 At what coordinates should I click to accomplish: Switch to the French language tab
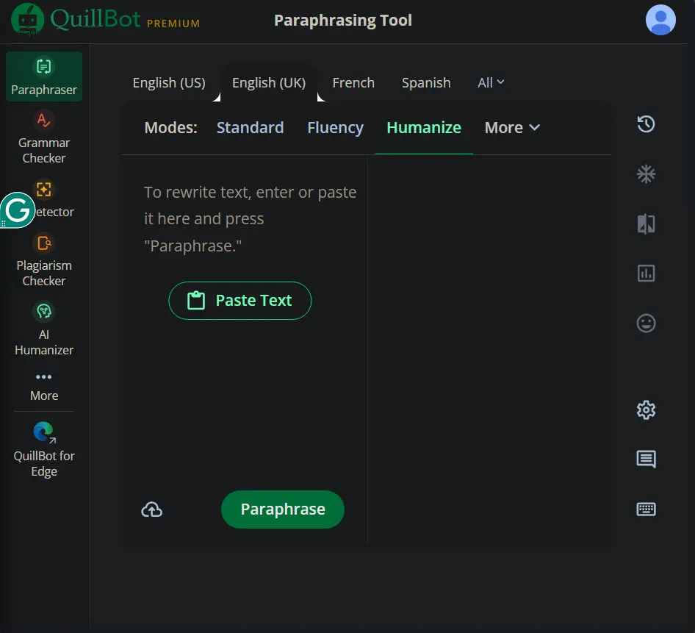coord(353,82)
